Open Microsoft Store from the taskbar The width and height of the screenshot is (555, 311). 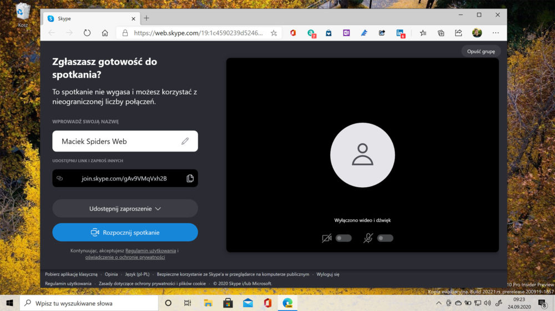228,303
